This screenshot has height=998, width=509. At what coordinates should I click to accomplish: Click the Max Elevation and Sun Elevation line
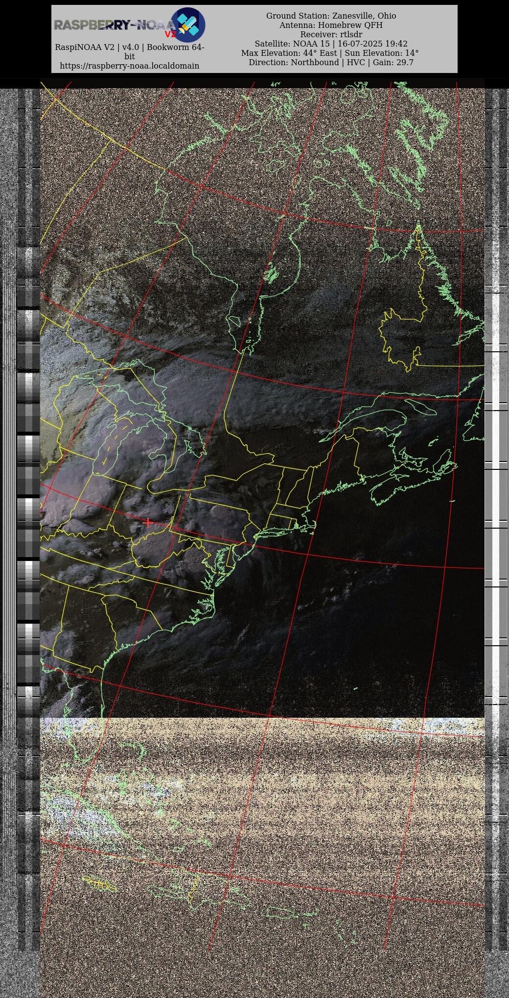click(330, 53)
